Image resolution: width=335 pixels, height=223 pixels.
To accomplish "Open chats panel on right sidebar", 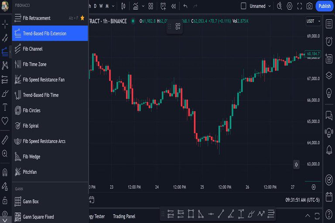I will [329, 115].
